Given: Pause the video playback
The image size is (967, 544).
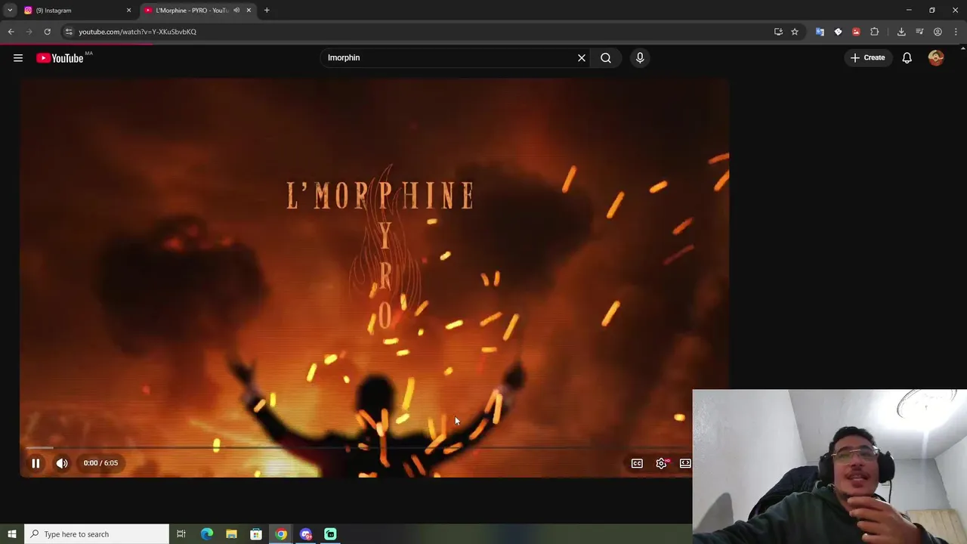Looking at the screenshot, I should click(x=36, y=463).
